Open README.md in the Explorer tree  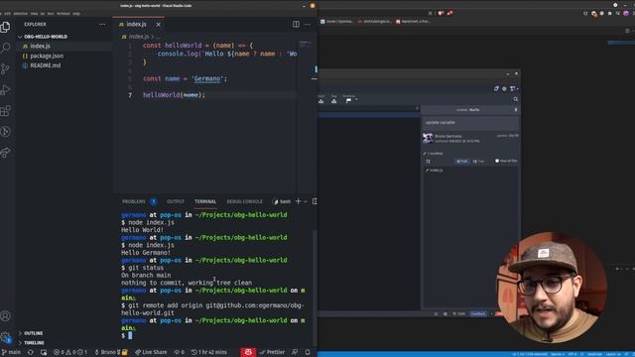point(45,65)
